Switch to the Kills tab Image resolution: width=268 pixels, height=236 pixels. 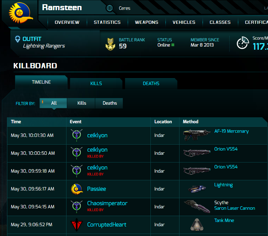pos(96,84)
